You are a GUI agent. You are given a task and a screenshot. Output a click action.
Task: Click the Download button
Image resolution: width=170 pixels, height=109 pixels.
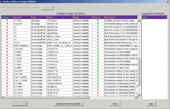pos(20,104)
